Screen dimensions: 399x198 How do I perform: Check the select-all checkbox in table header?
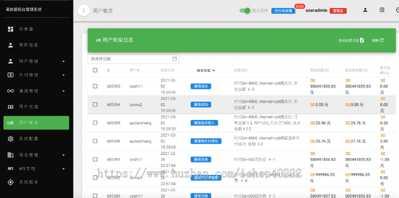[95, 70]
